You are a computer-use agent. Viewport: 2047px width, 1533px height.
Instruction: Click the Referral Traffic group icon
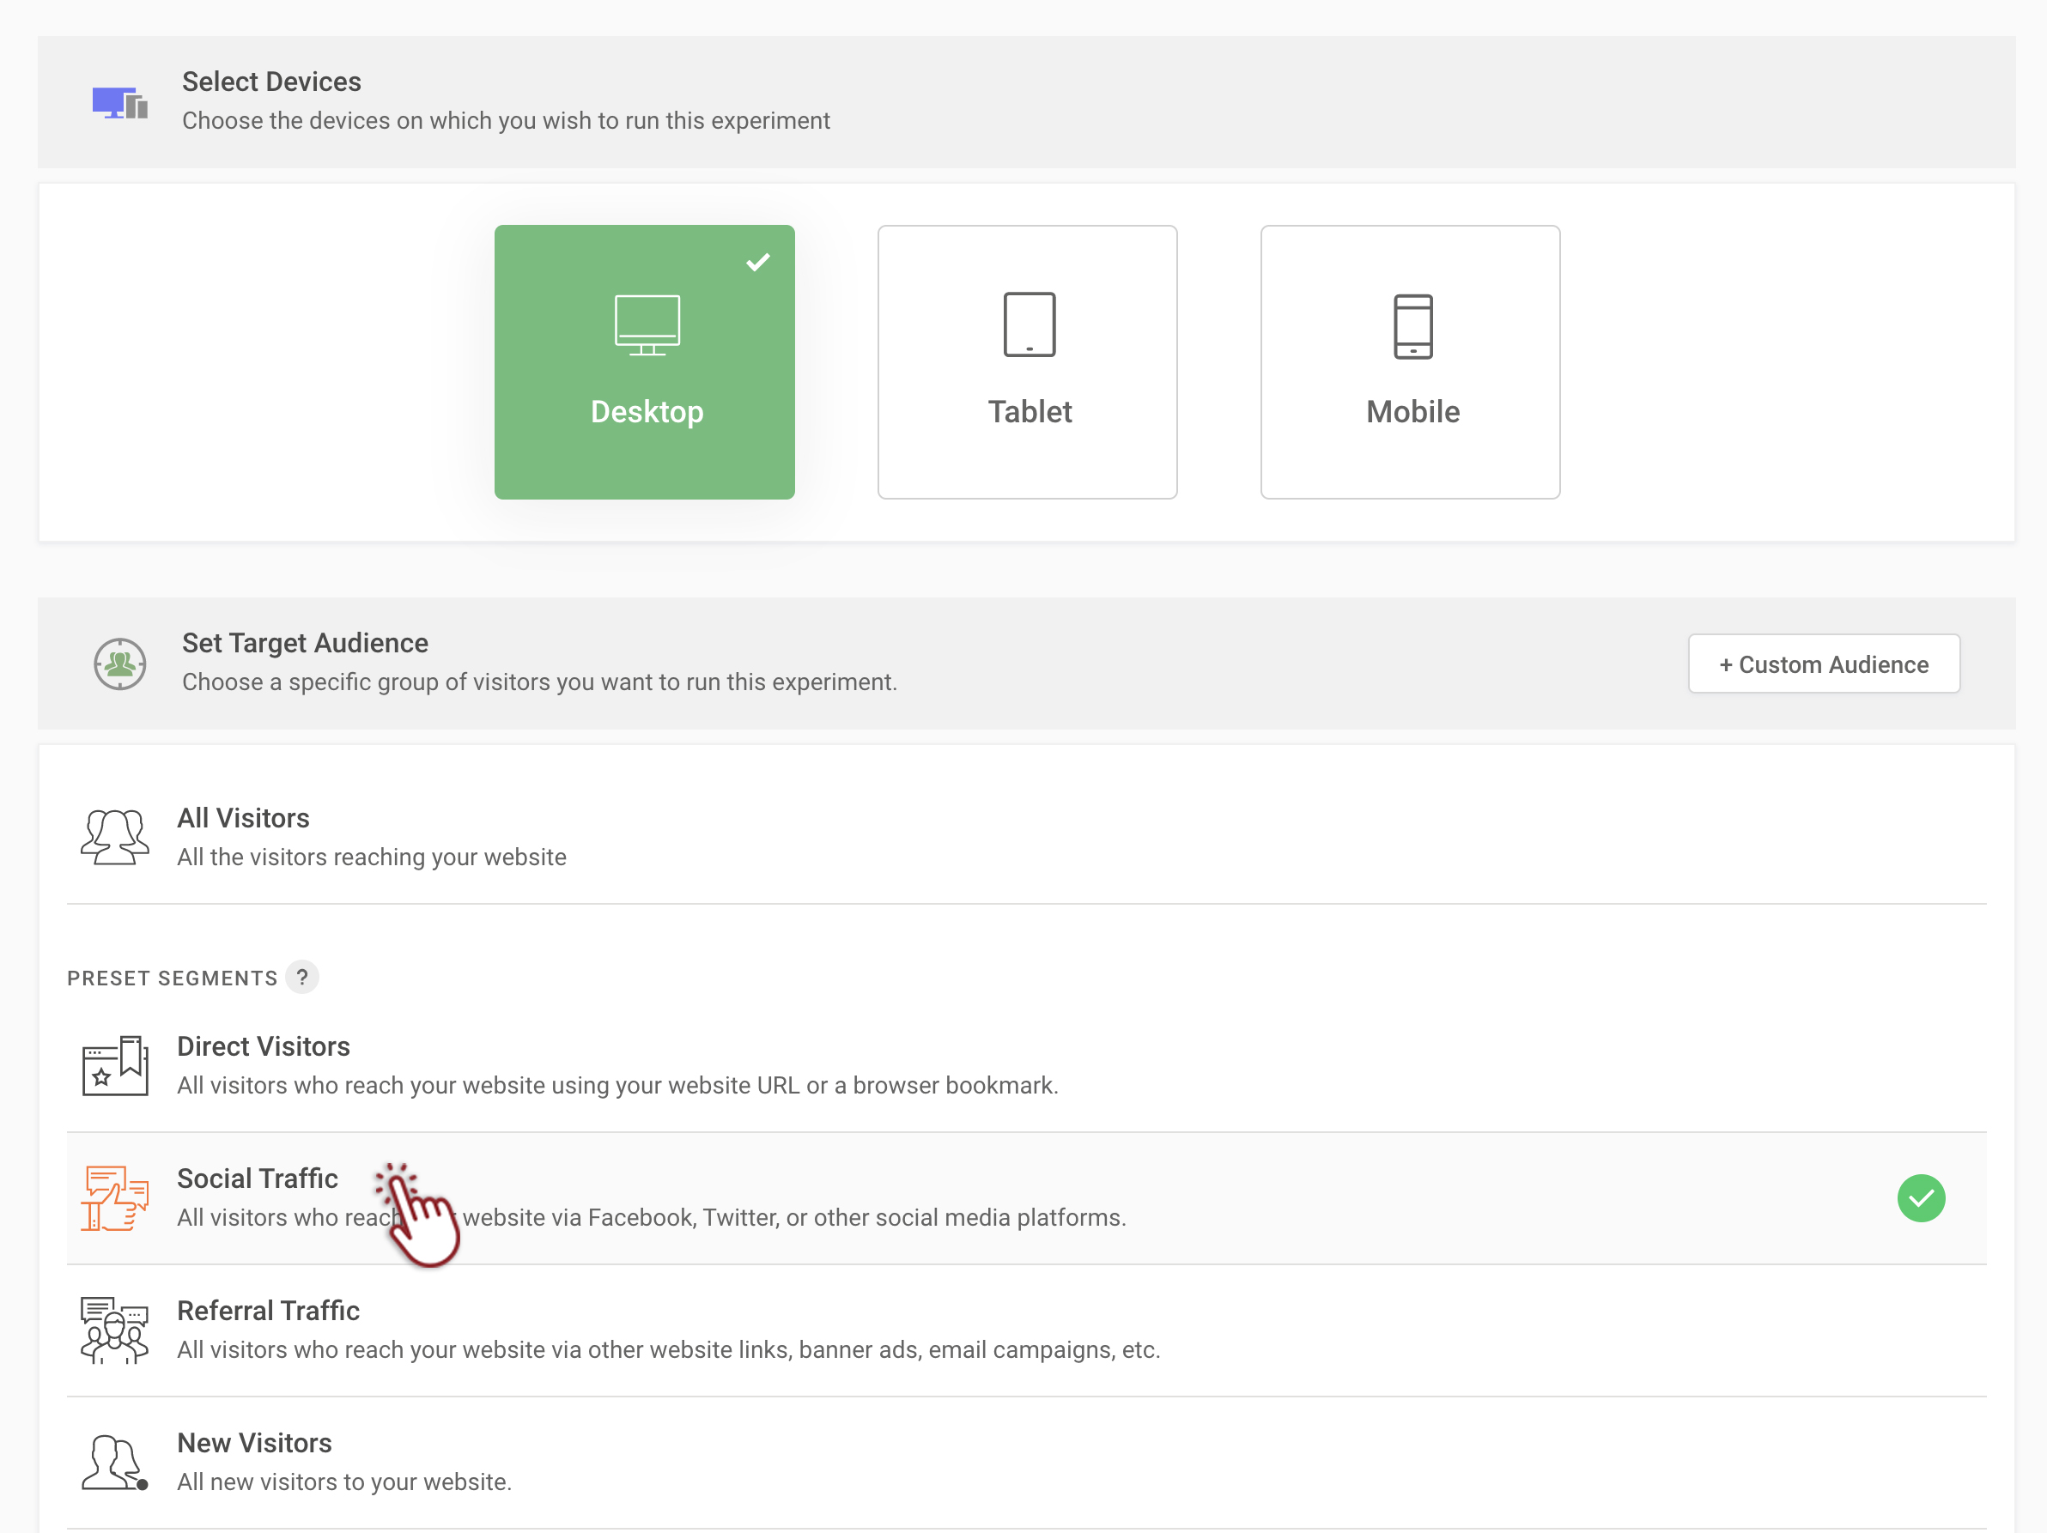tap(115, 1330)
